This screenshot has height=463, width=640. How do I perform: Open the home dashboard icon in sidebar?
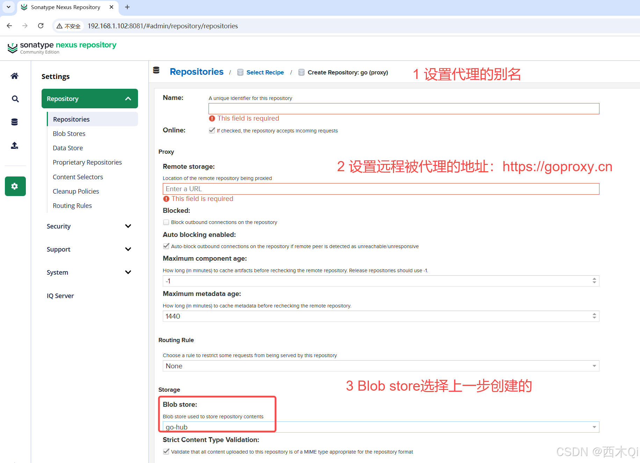[14, 76]
